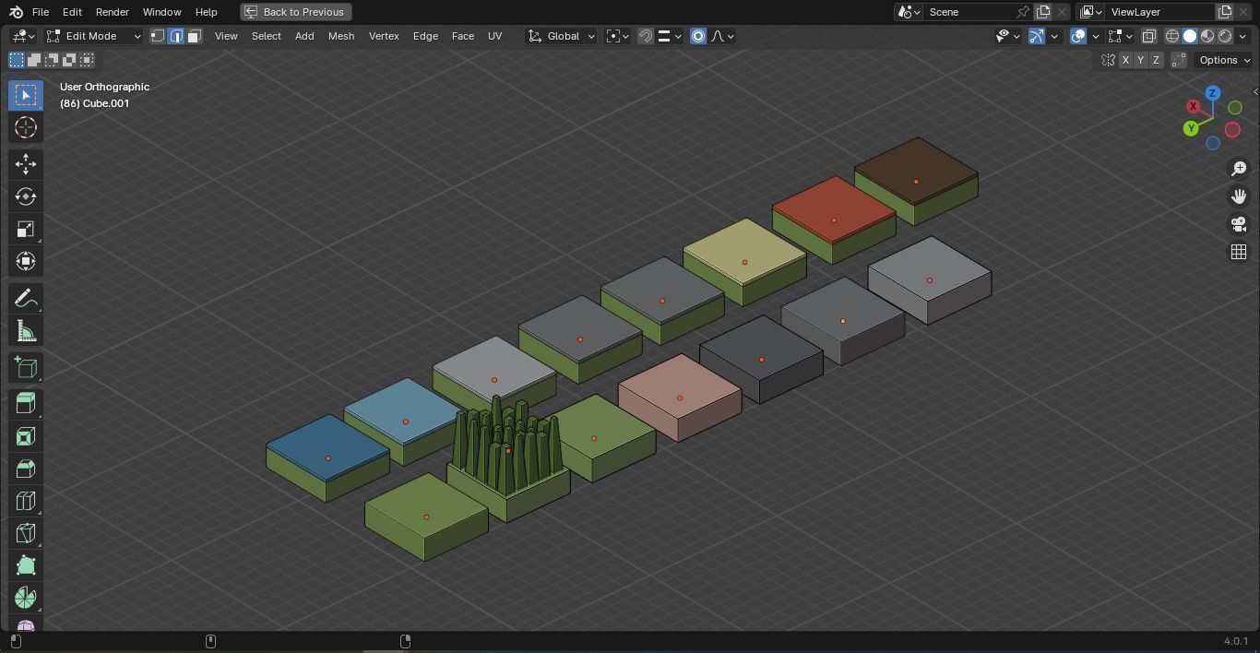Pick the Poly Build tool
The width and height of the screenshot is (1260, 653).
[26, 565]
